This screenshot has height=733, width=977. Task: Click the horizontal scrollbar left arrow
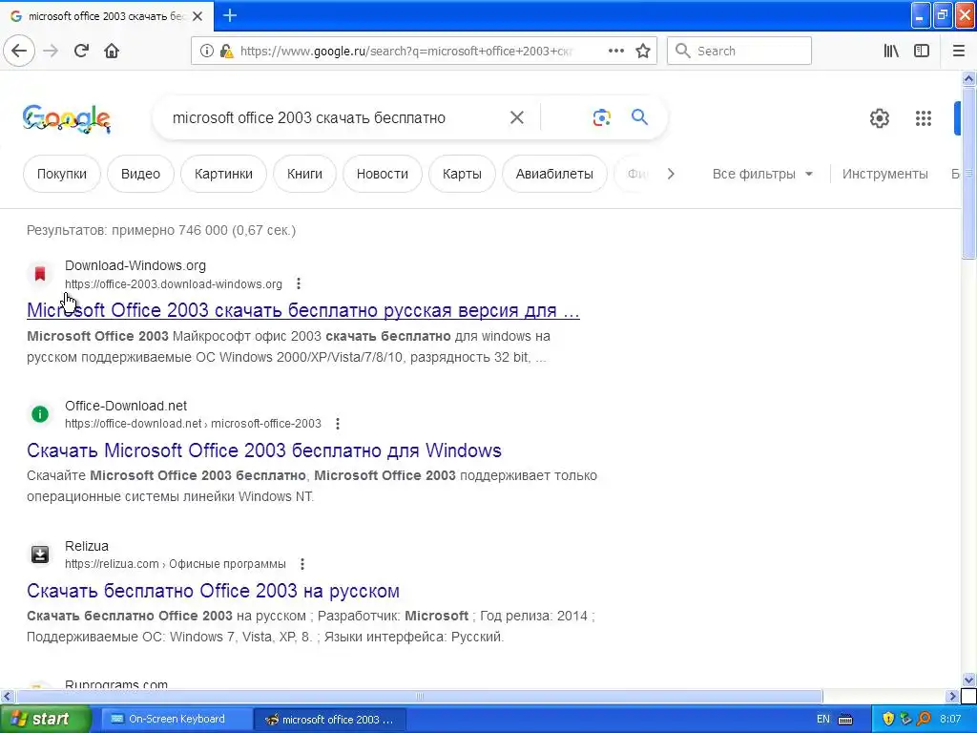tap(7, 696)
